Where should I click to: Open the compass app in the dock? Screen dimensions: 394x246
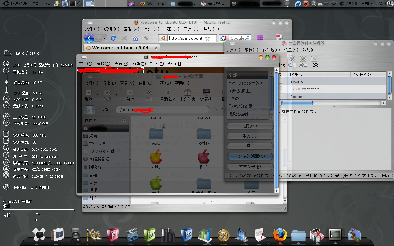223,235
